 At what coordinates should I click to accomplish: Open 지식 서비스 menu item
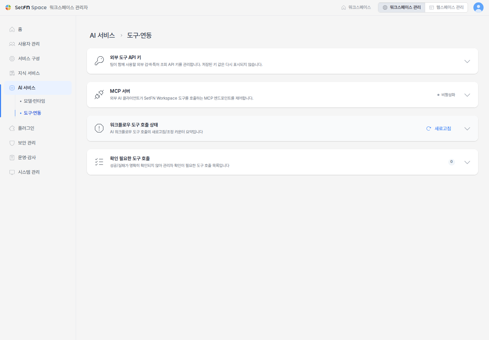[38, 73]
